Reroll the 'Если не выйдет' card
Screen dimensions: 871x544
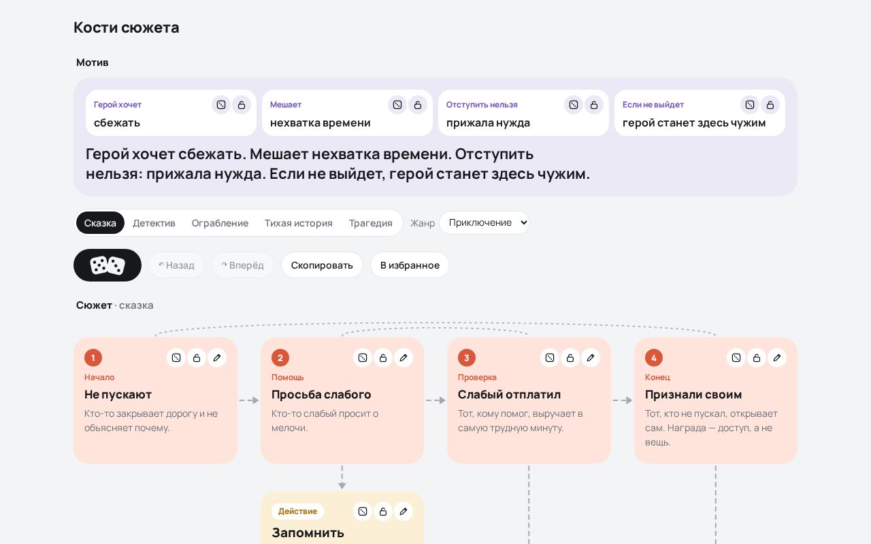pyautogui.click(x=750, y=105)
